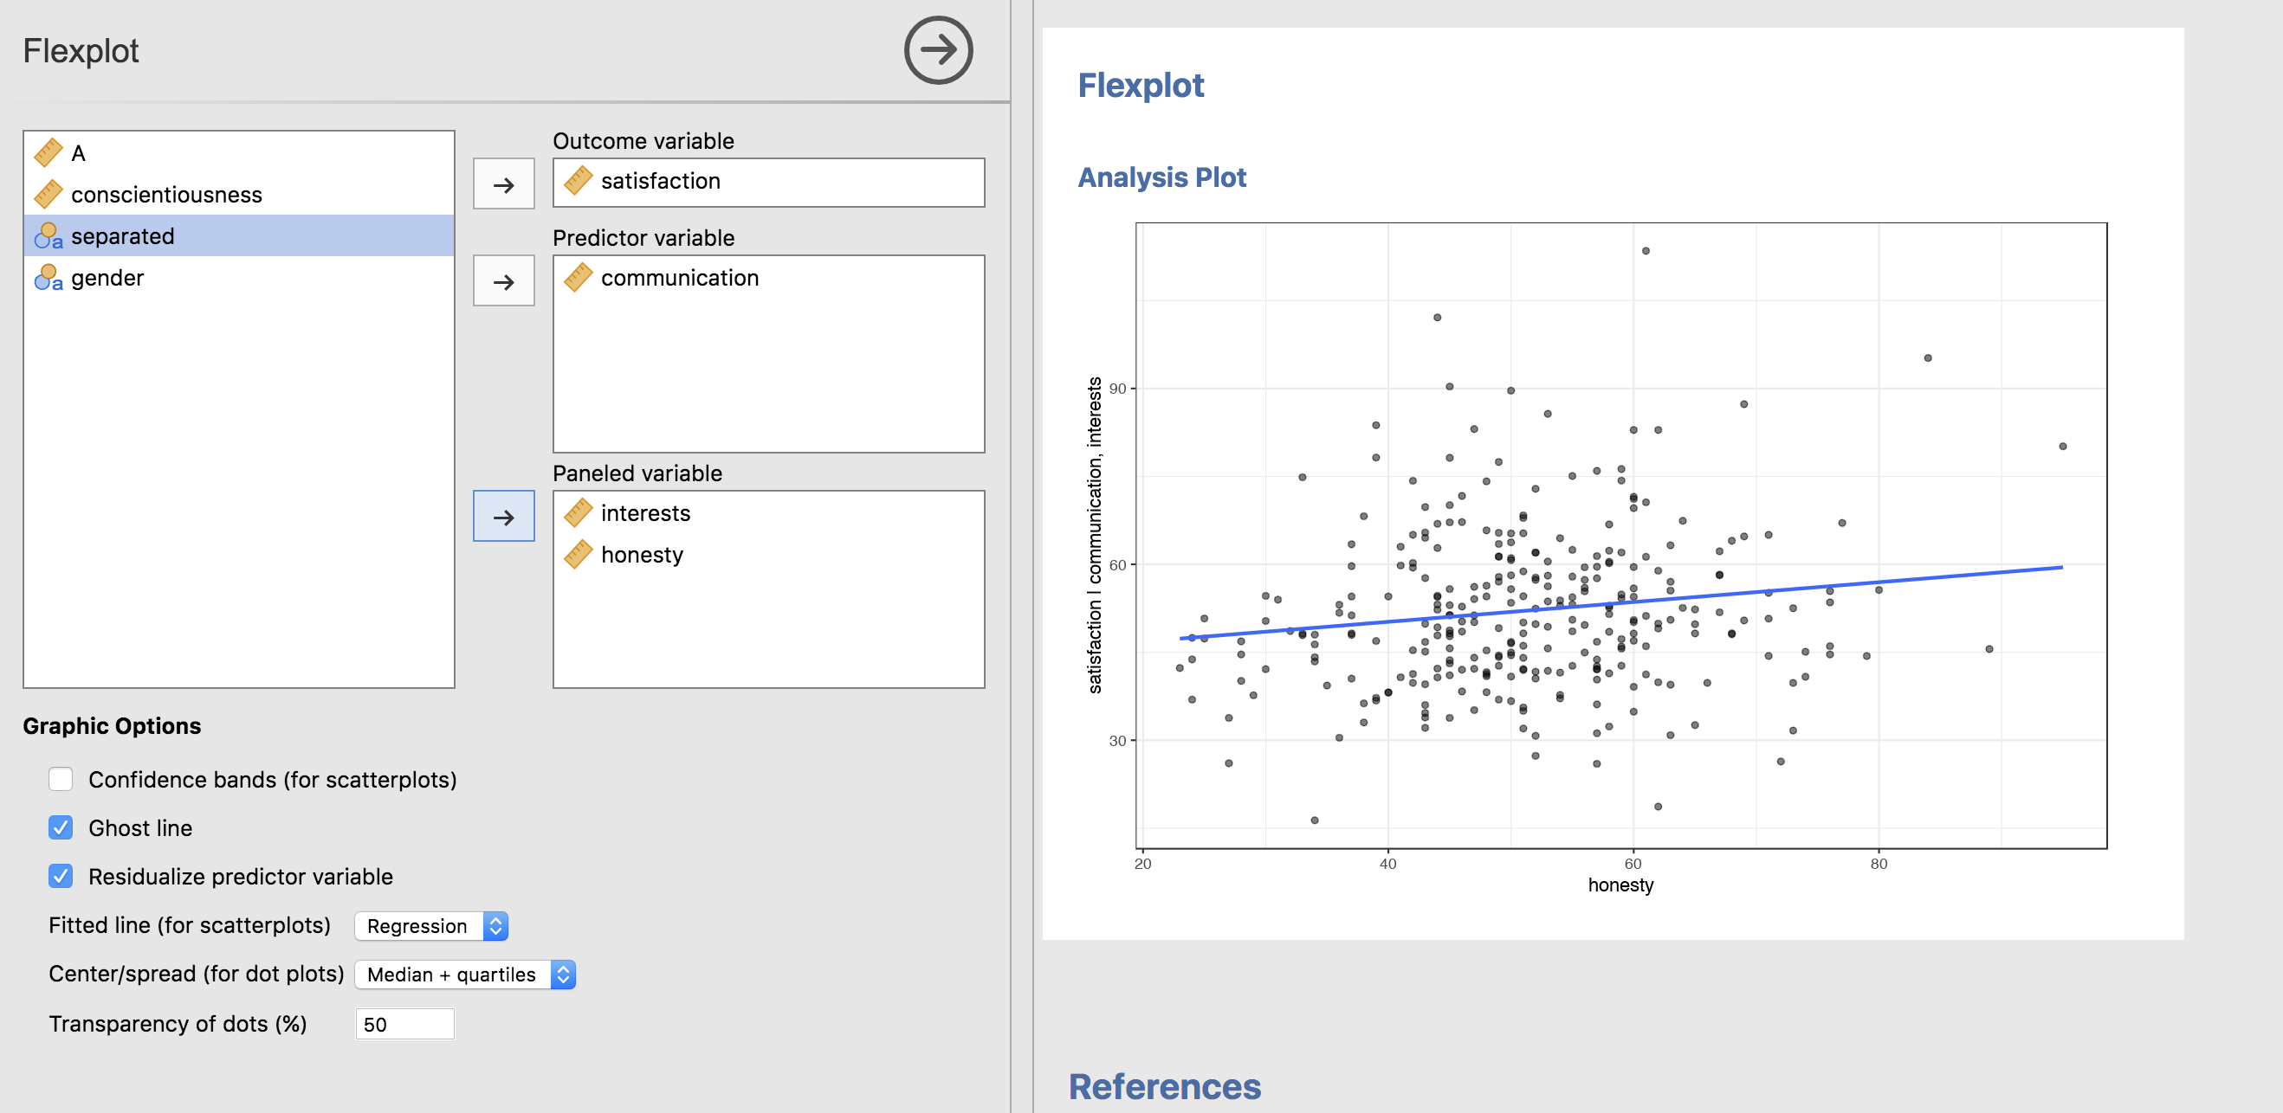Viewport: 2283px width, 1113px height.
Task: Open the Fitted line dropdown menu
Action: [436, 925]
